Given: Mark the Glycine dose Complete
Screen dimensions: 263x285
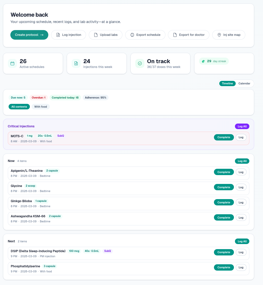Looking at the screenshot, I should 224,187.
